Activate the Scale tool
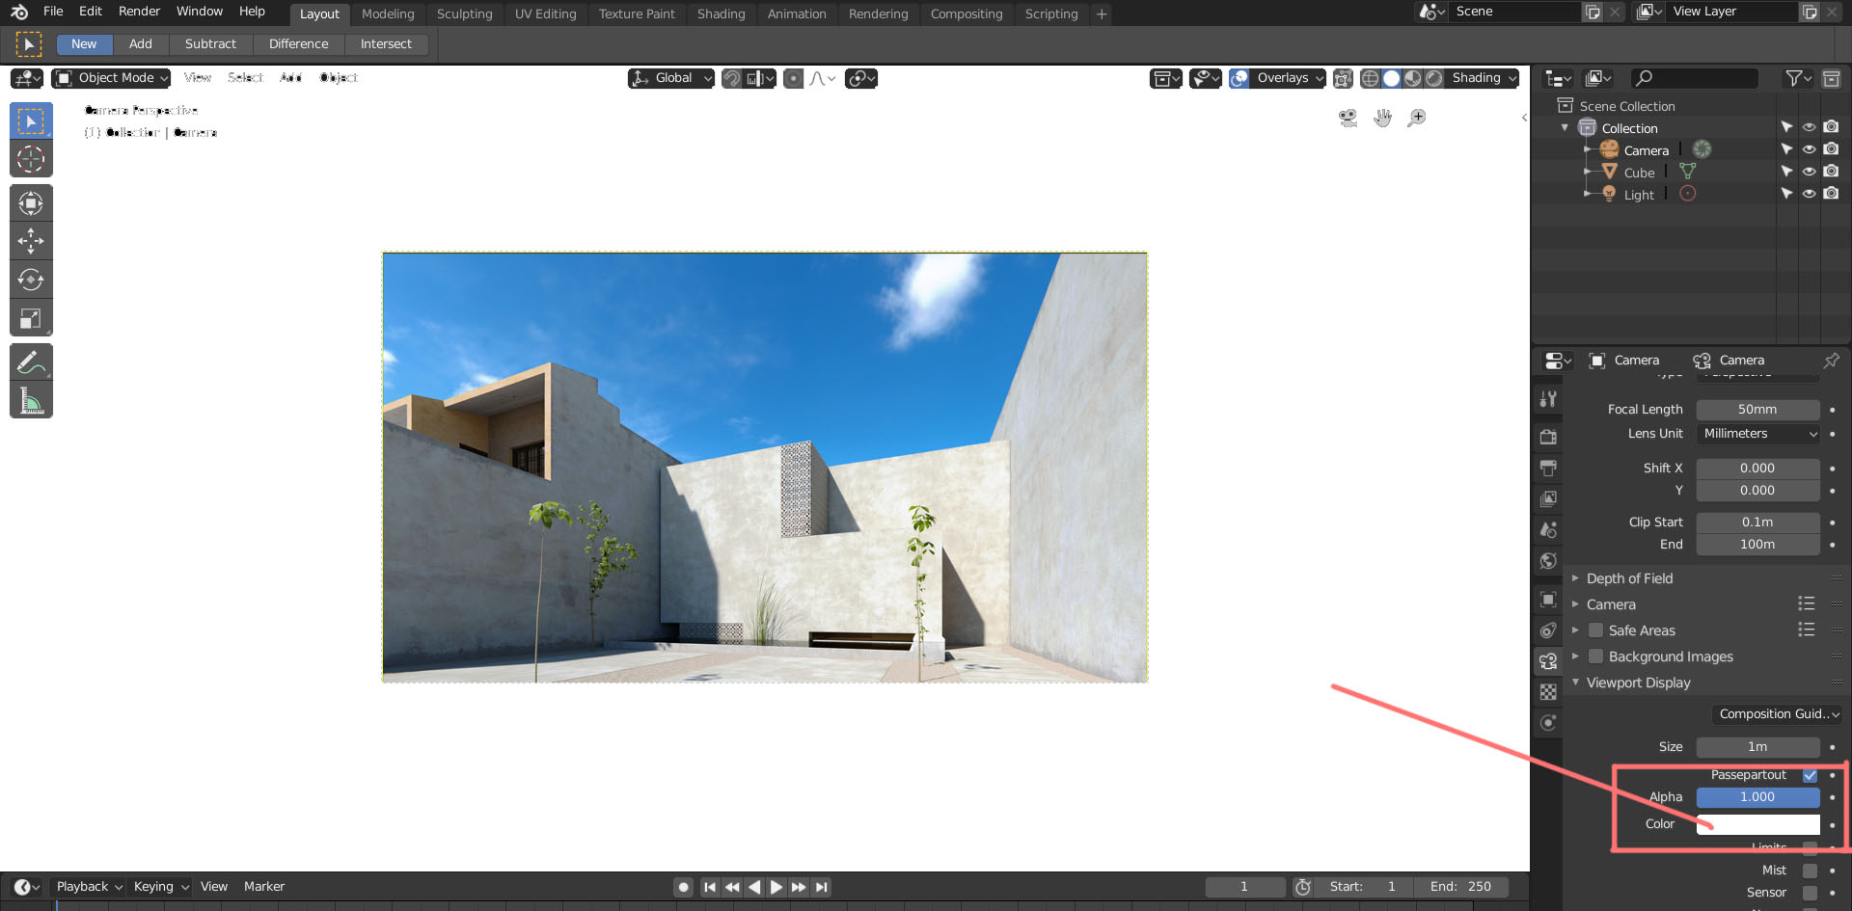 pyautogui.click(x=31, y=318)
